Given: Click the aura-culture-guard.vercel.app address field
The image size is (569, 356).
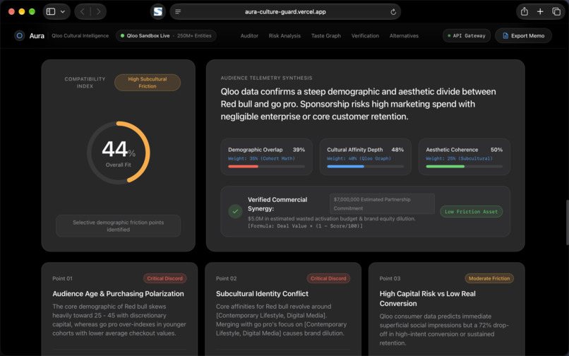Looking at the screenshot, I should coord(285,11).
